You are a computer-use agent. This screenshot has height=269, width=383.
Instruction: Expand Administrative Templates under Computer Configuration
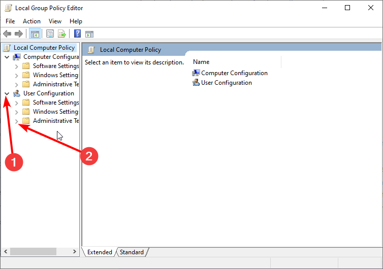16,85
